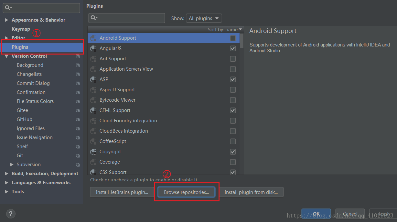This screenshot has width=397, height=222.
Task: Click the help question mark icon
Action: pos(11,214)
